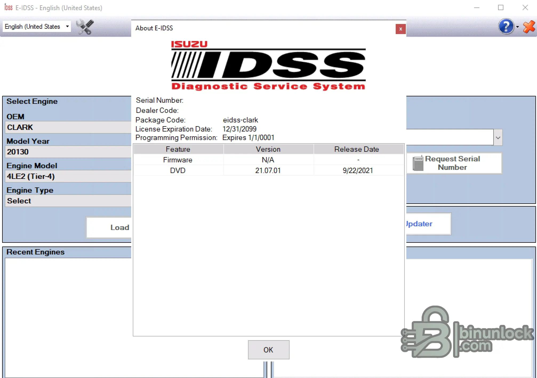The height and width of the screenshot is (378, 537).
Task: Click the IDSS app icon in title bar
Action: tap(9, 7)
